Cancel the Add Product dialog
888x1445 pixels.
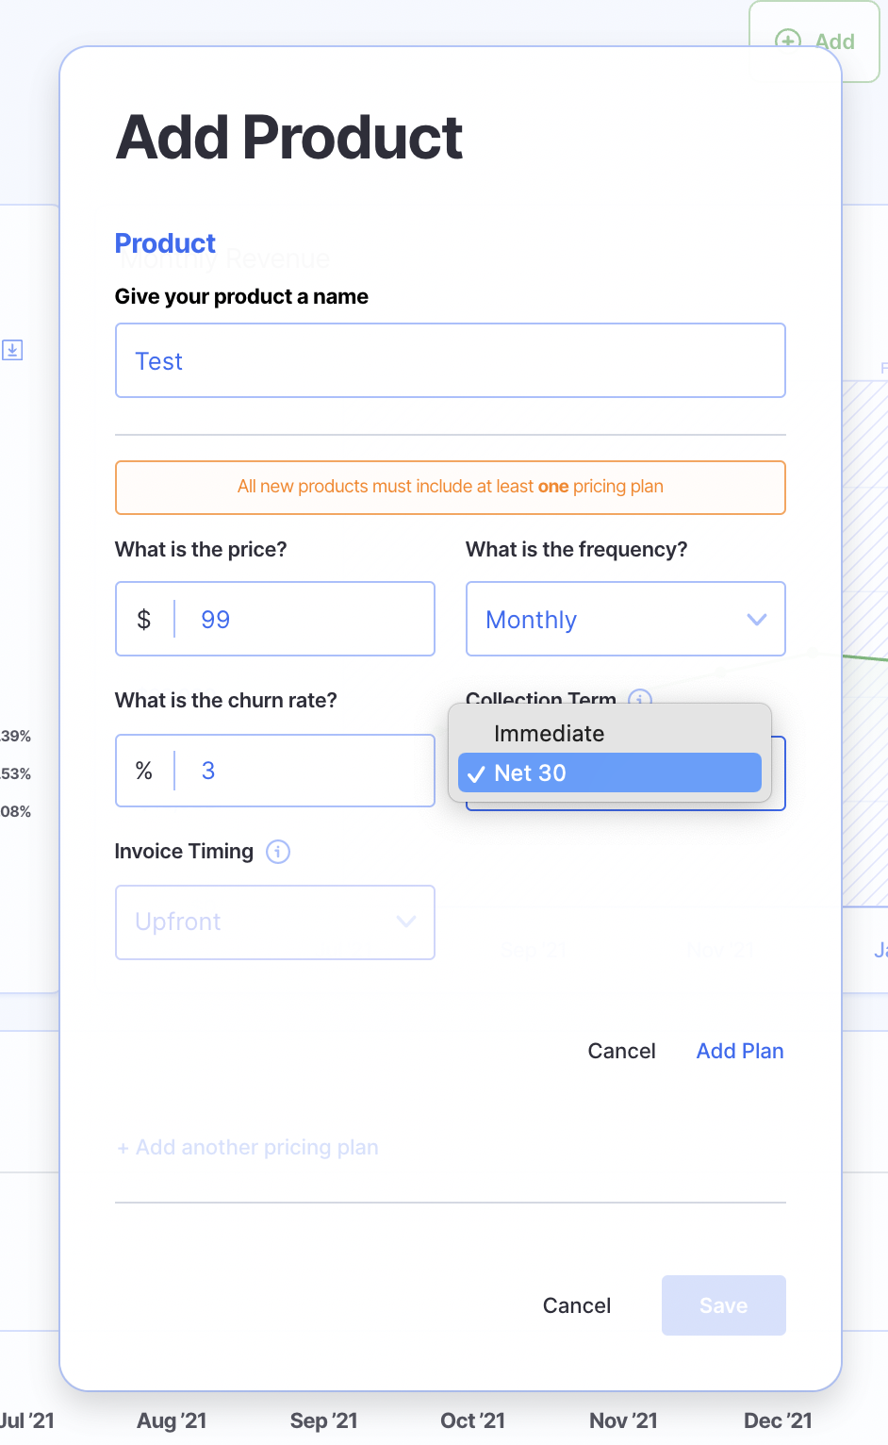577,1305
